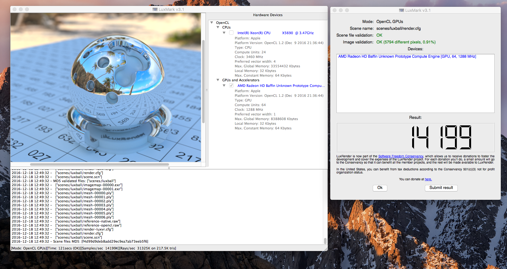Click the imagemap-00000.exr log line
Image resolution: width=507 pixels, height=269 pixels.
(67, 185)
